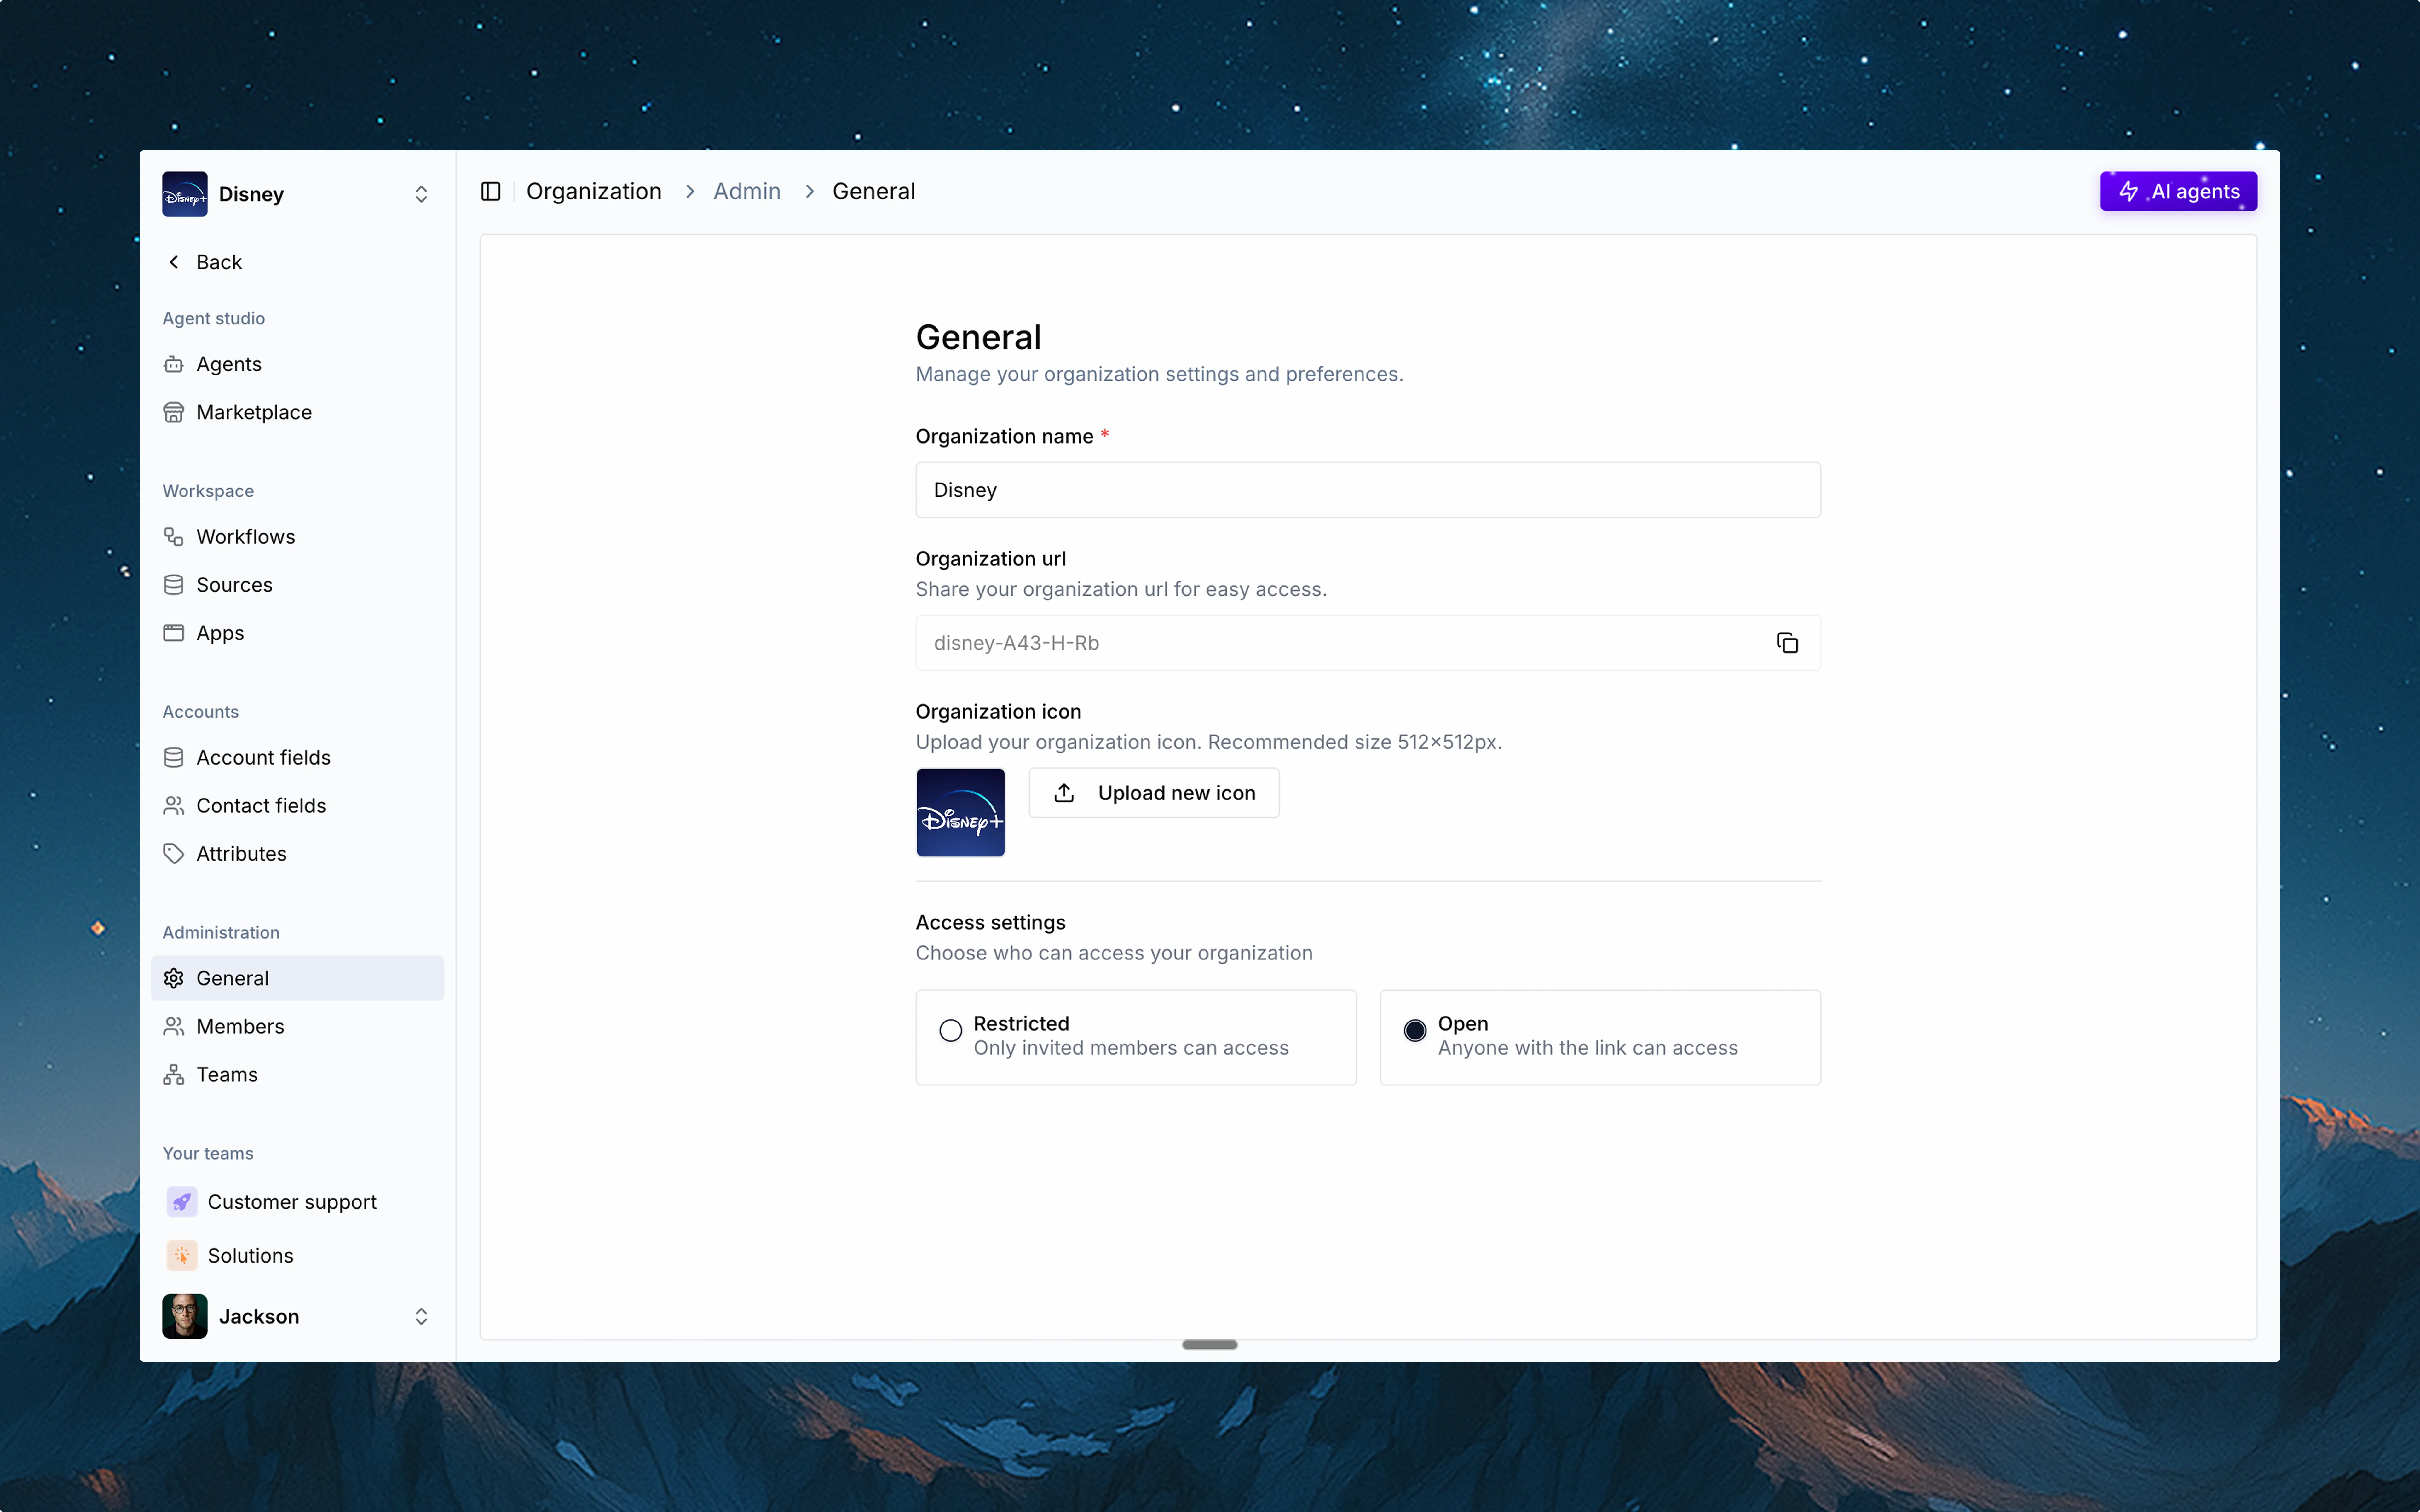Click Organization in the breadcrumb
The image size is (2420, 1512).
pyautogui.click(x=594, y=191)
